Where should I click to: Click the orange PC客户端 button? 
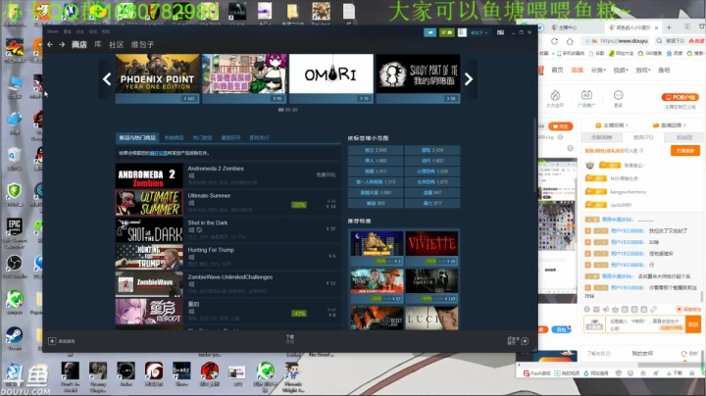coord(680,97)
